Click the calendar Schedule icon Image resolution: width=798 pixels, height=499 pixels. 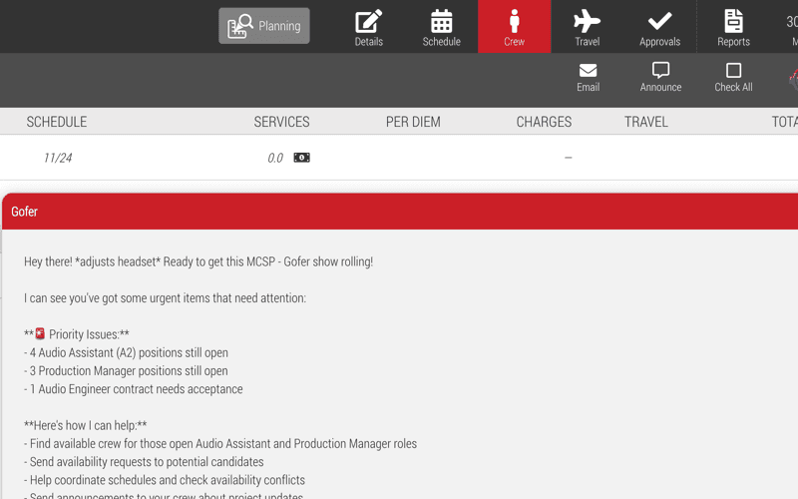click(441, 21)
